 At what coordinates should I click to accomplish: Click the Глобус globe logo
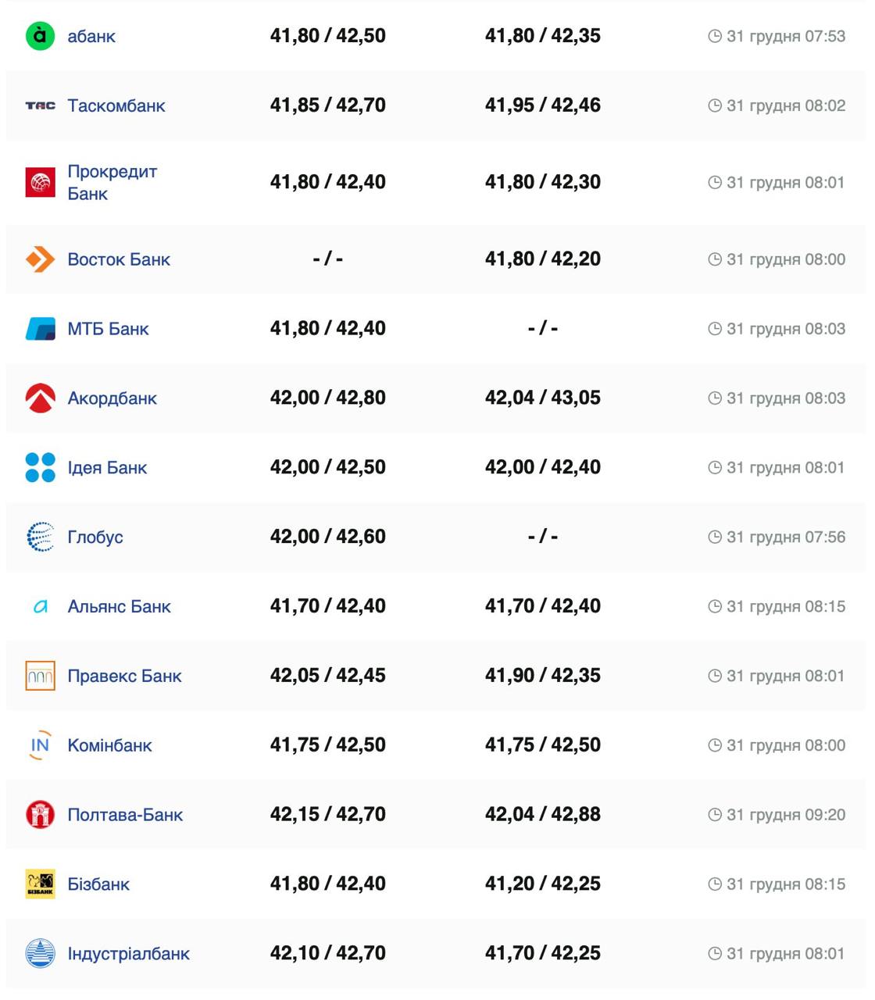point(40,537)
